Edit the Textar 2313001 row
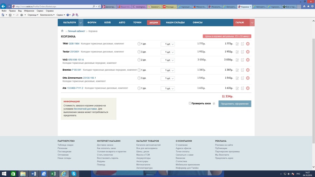Screen dimensions: 315x177 (x=237, y=52)
